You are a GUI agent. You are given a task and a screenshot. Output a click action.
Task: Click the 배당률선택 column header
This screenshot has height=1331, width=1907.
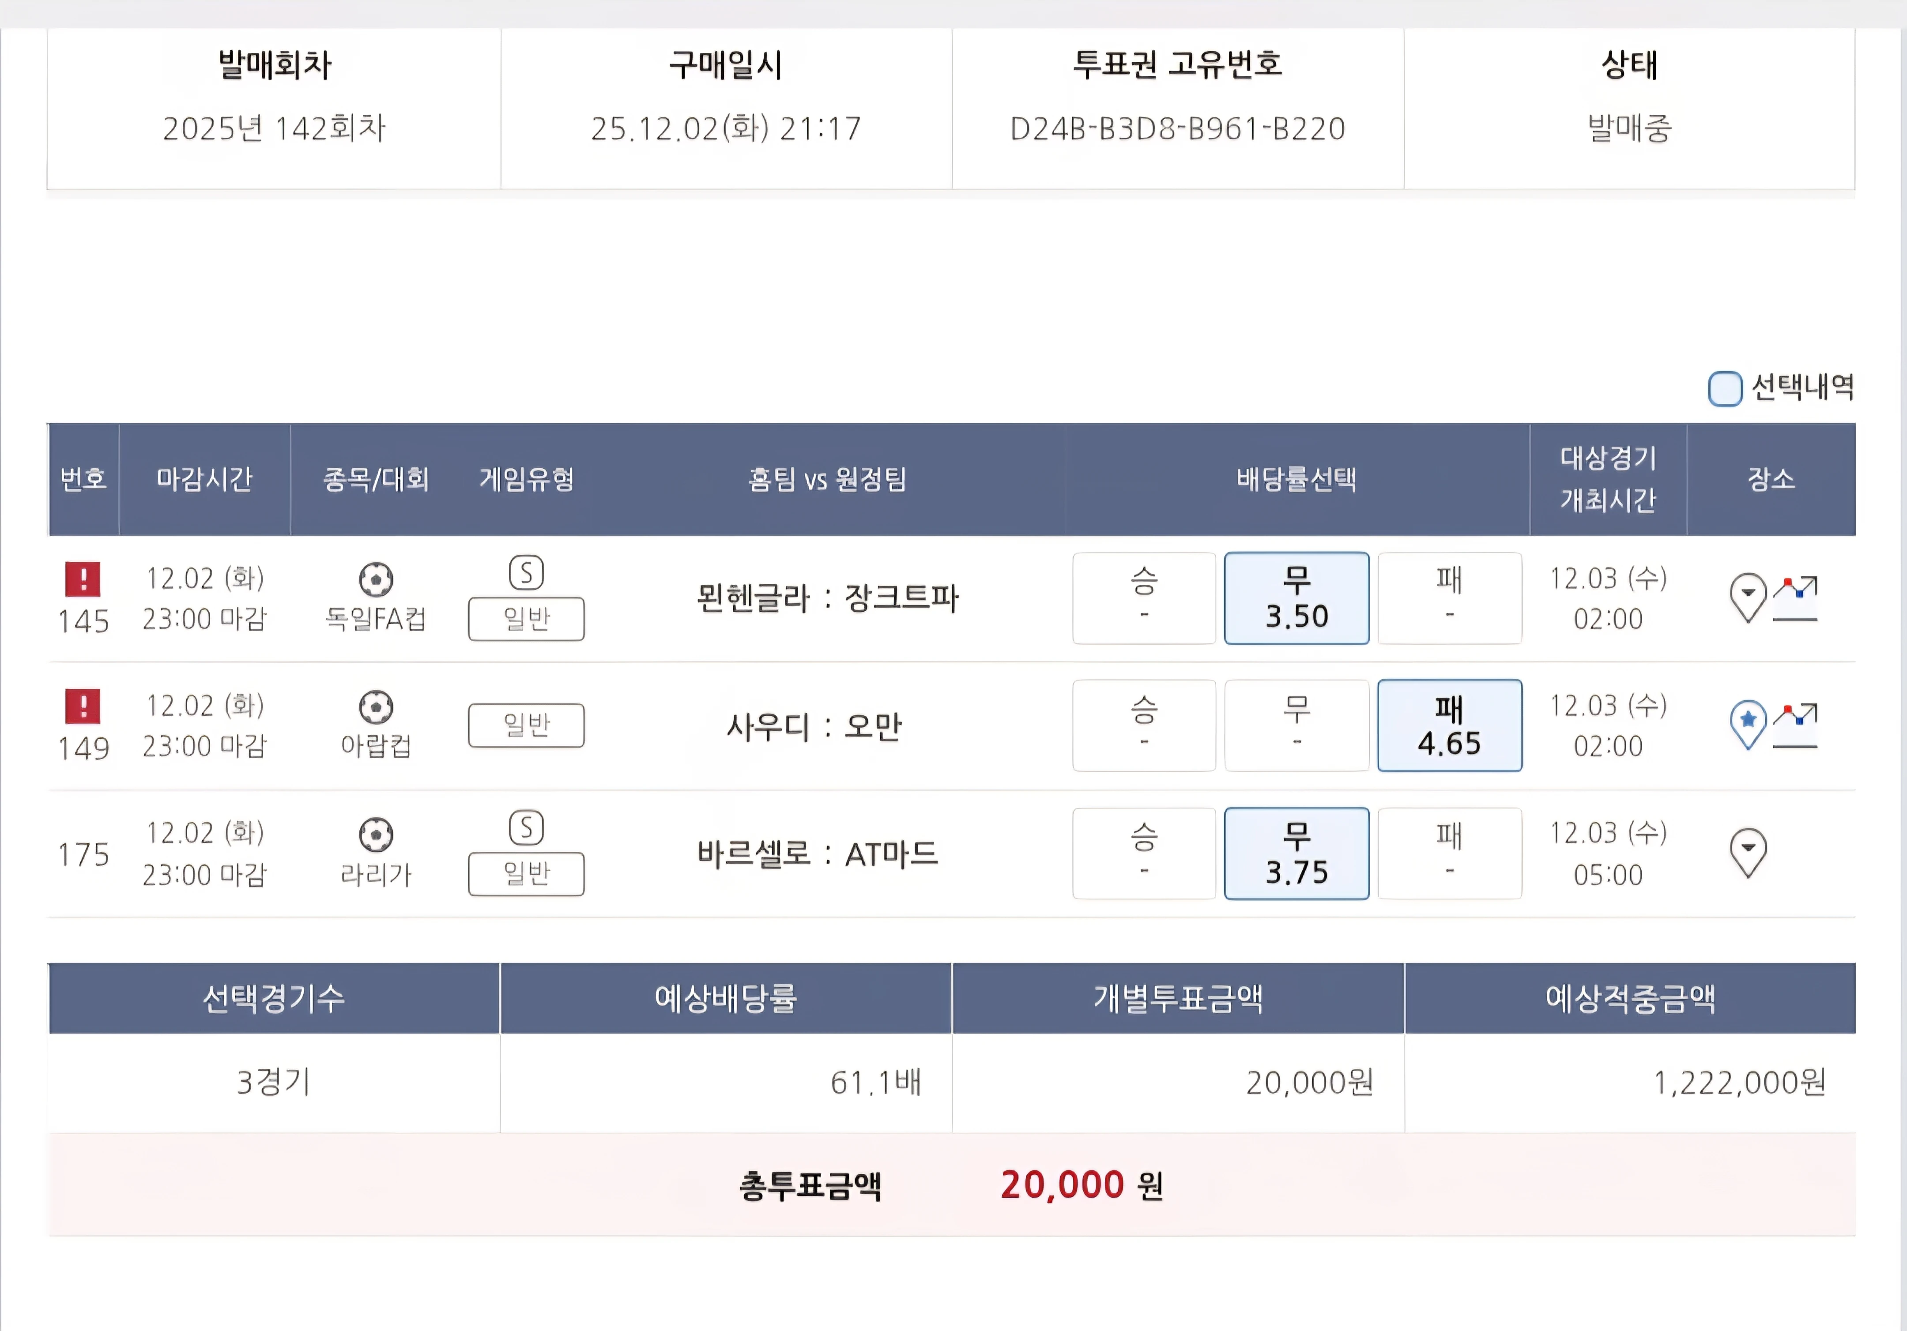click(1296, 479)
